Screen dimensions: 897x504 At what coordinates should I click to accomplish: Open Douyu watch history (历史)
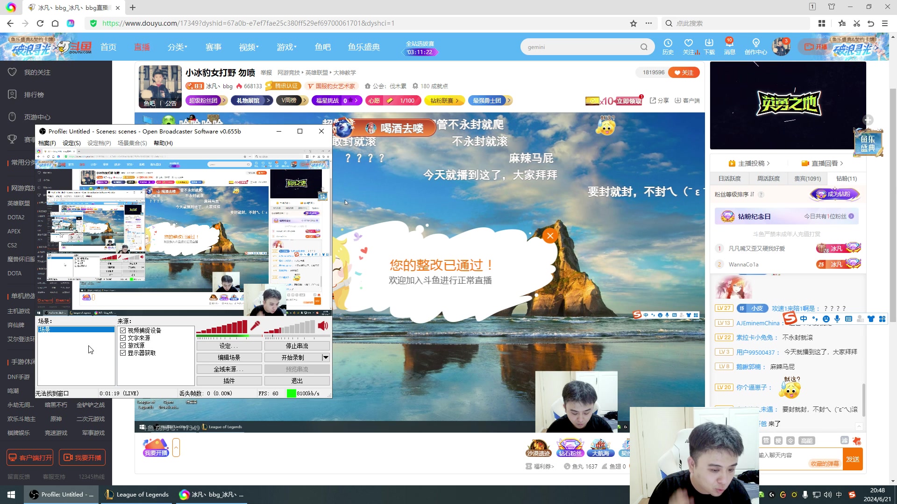point(668,47)
